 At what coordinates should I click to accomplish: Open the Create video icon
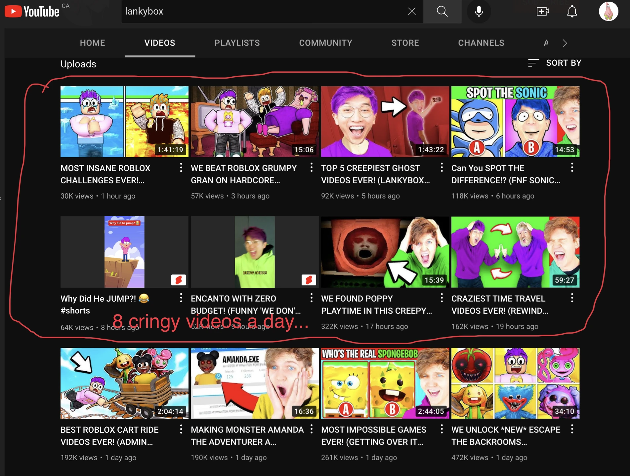tap(542, 11)
